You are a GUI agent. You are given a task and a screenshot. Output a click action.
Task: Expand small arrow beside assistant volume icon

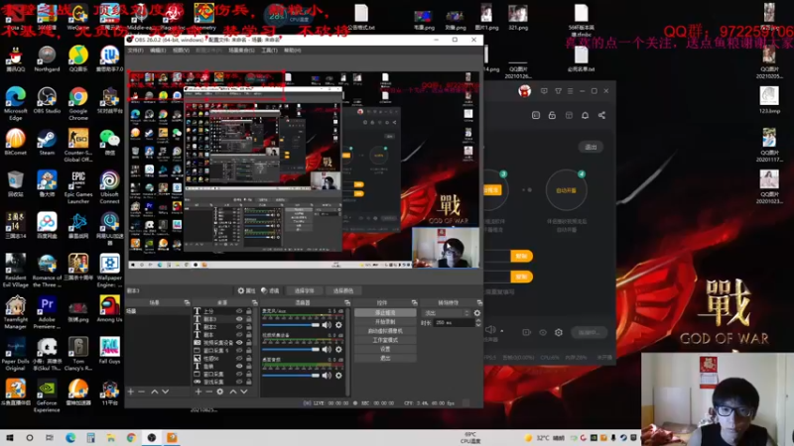(502, 331)
